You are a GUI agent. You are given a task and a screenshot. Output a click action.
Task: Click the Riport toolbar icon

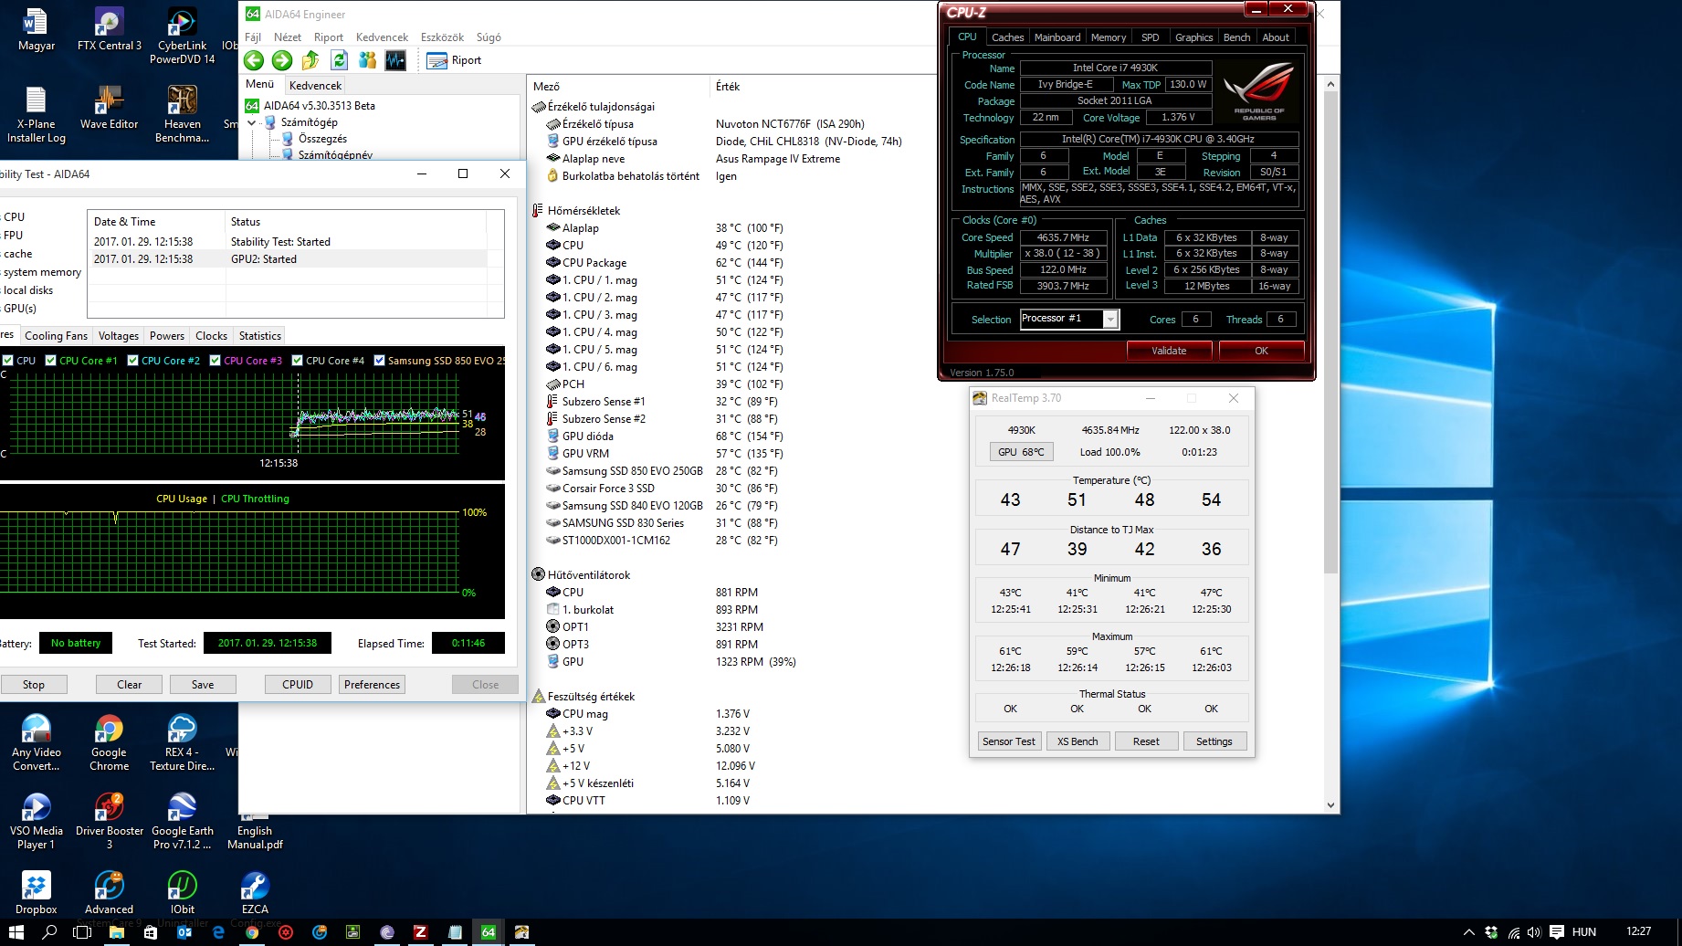pyautogui.click(x=454, y=60)
